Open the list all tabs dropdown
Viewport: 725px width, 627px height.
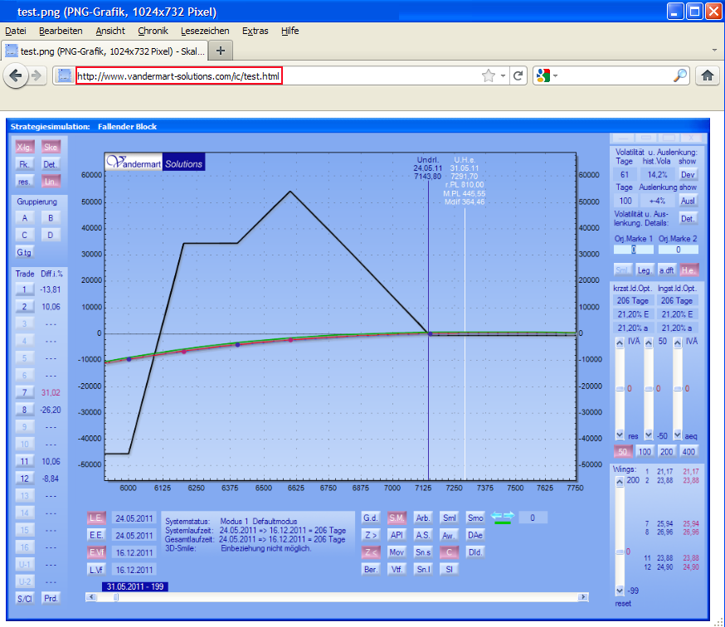tap(714, 51)
